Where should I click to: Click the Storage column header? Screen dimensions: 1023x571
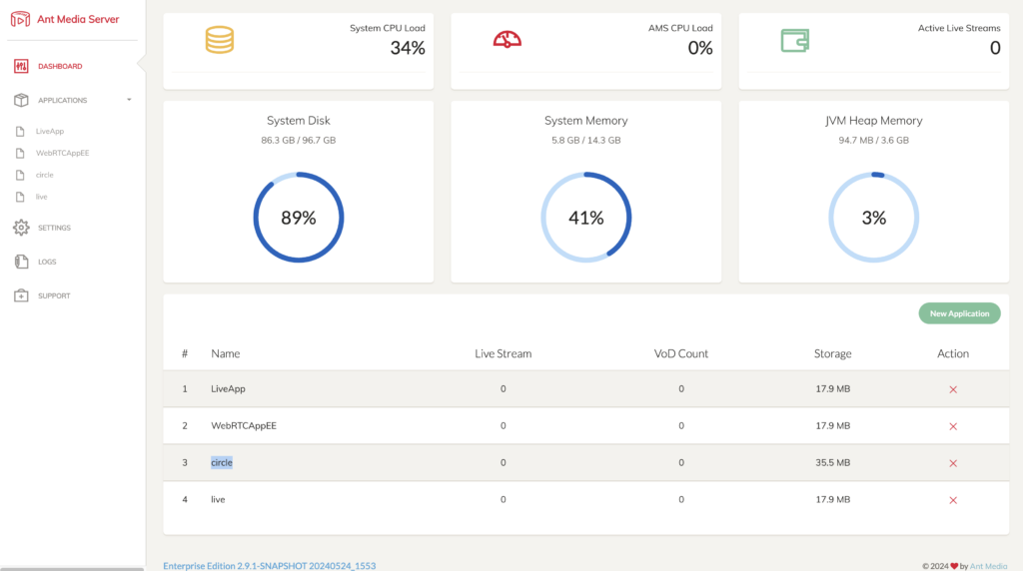click(x=832, y=353)
